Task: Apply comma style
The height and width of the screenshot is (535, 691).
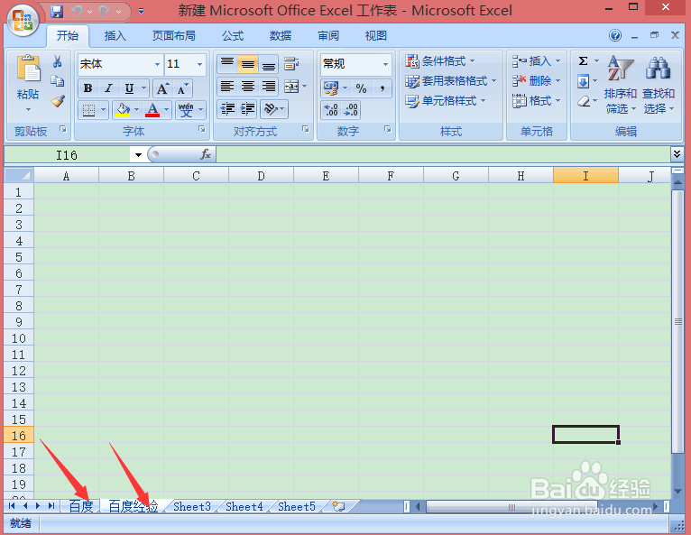Action: click(382, 88)
